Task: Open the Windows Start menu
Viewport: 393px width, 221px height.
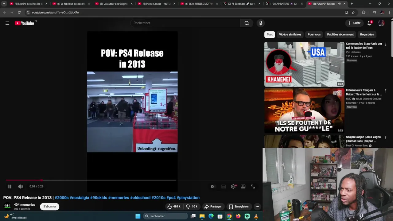Action: (138, 216)
